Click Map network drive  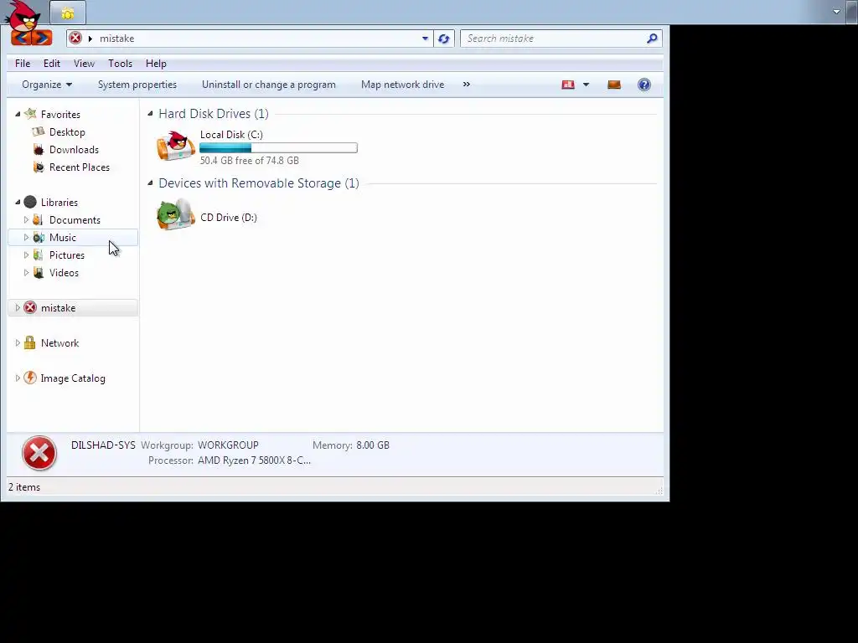click(403, 85)
